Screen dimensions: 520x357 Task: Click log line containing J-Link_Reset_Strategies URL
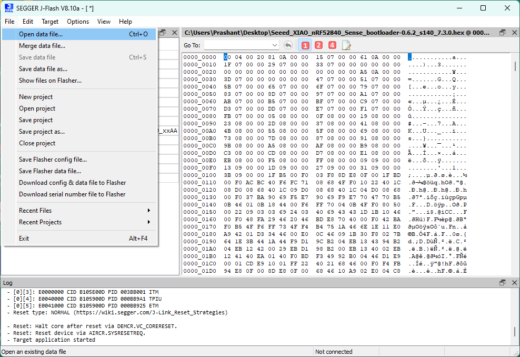click(x=118, y=313)
